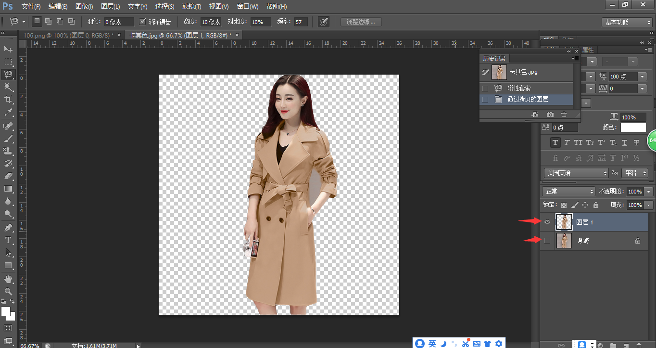
Task: Select the Horizontal Type tool
Action: (8, 240)
